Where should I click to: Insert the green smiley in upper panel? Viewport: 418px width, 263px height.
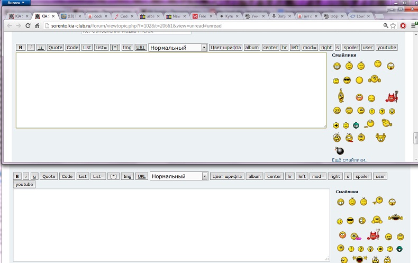click(356, 125)
